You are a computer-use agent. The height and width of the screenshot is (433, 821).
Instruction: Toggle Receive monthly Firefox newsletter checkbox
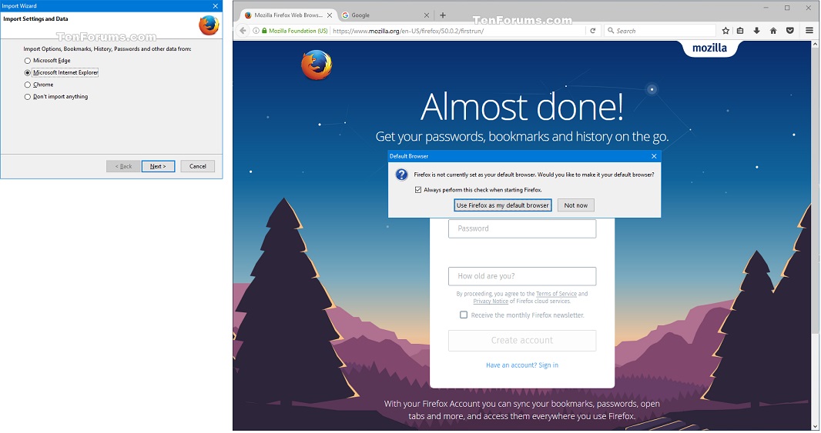click(464, 315)
